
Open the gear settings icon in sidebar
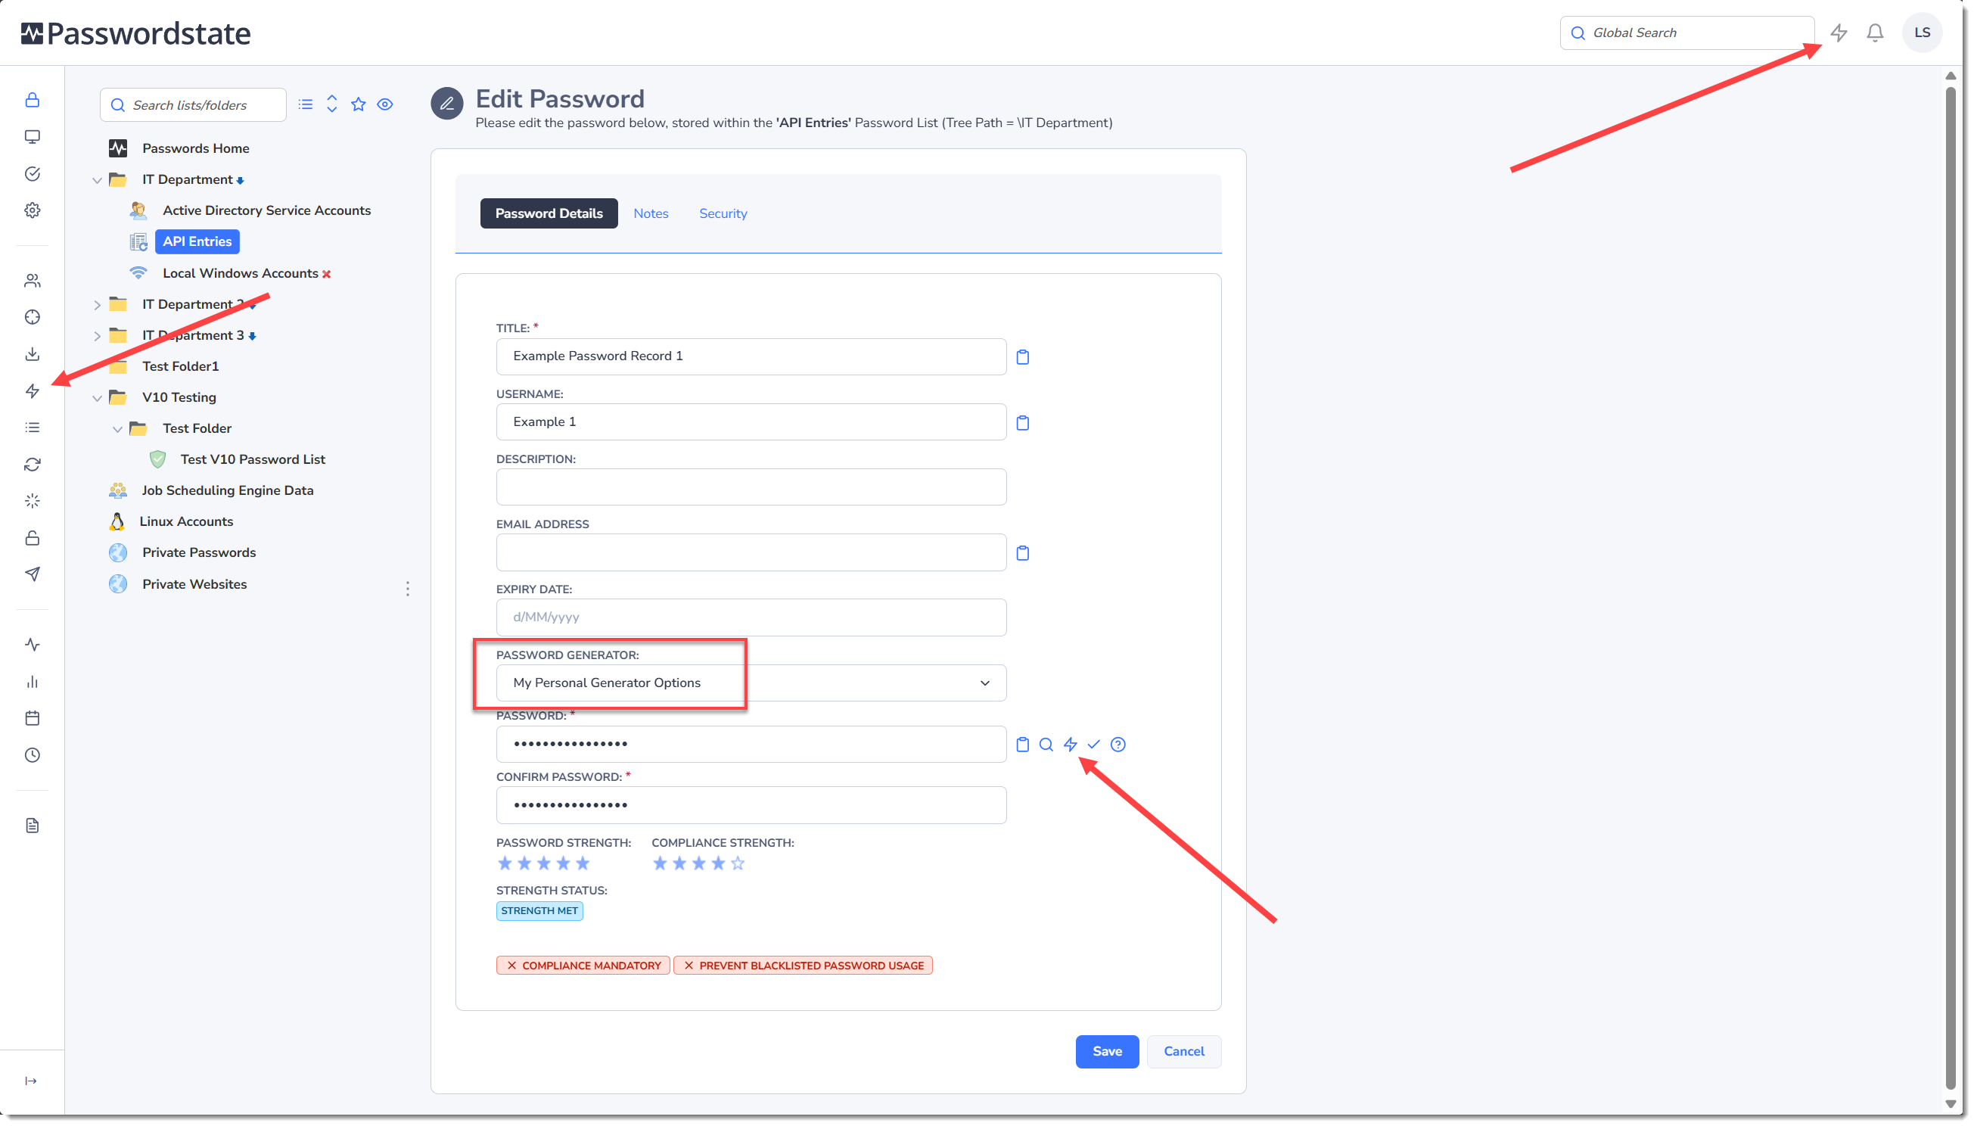pyautogui.click(x=33, y=210)
